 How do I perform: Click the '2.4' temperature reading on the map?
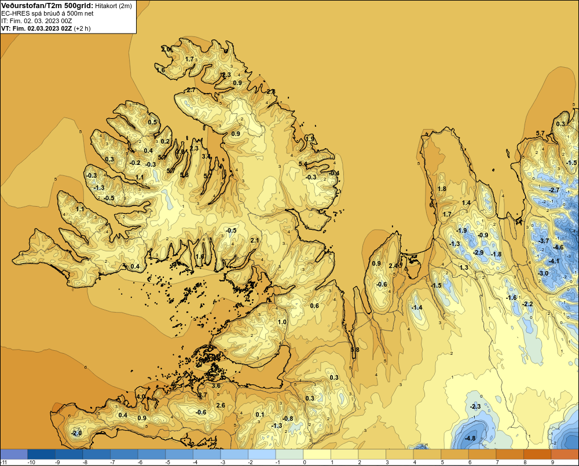pos(393,266)
